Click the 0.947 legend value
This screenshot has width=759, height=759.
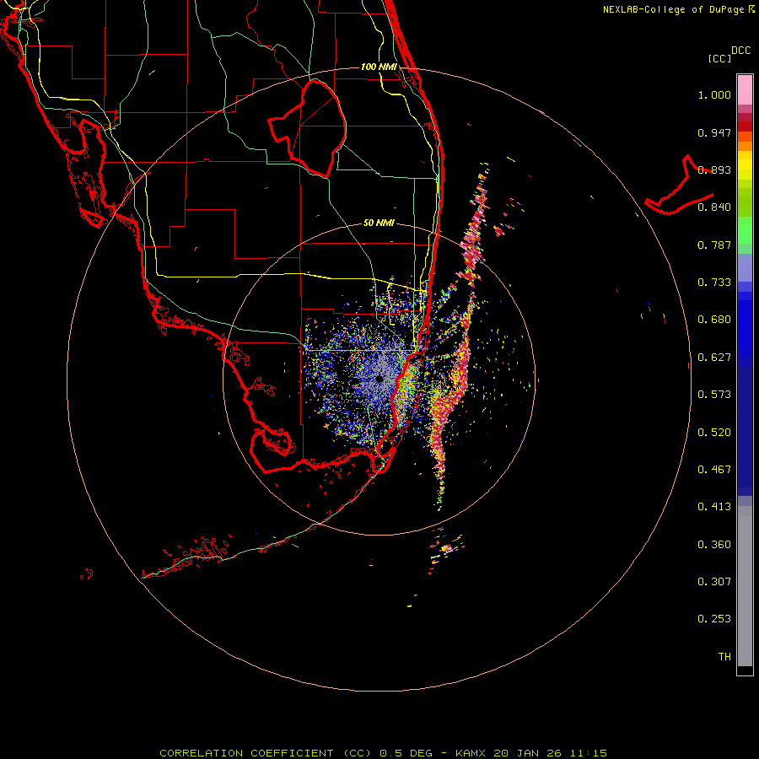[714, 132]
